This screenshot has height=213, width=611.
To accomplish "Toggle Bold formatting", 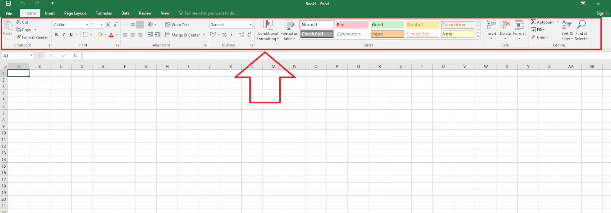I will (57, 35).
